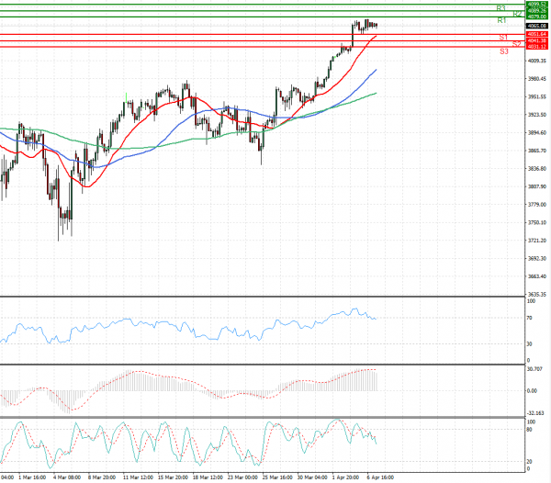The width and height of the screenshot is (551, 483).
Task: Click the 25 Mar 16:00 time label
Action: point(277,477)
